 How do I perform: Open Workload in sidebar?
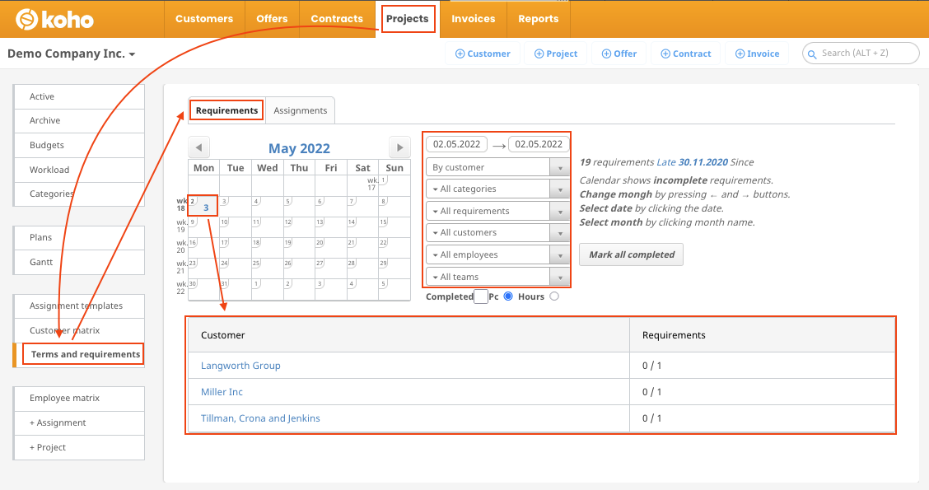pos(79,170)
